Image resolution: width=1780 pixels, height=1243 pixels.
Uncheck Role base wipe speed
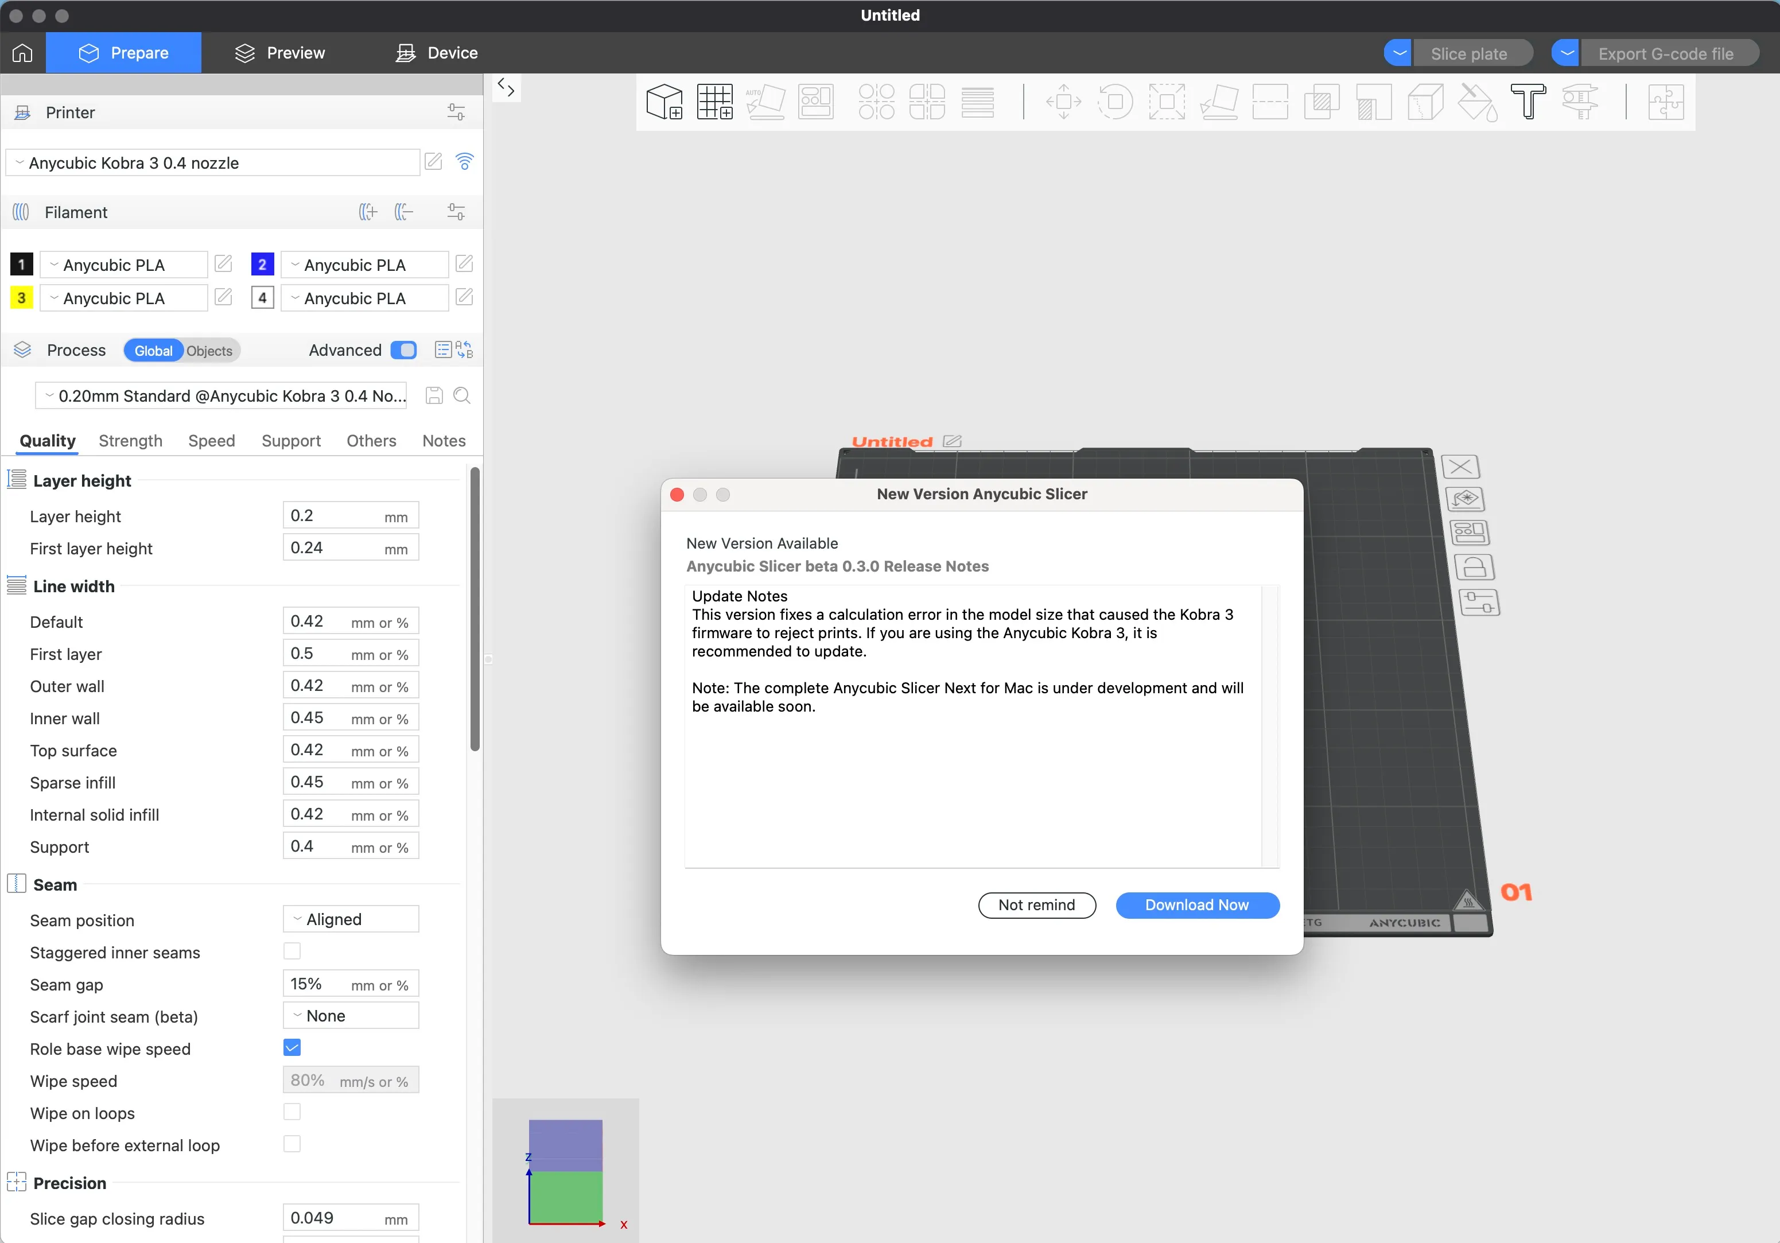(292, 1047)
